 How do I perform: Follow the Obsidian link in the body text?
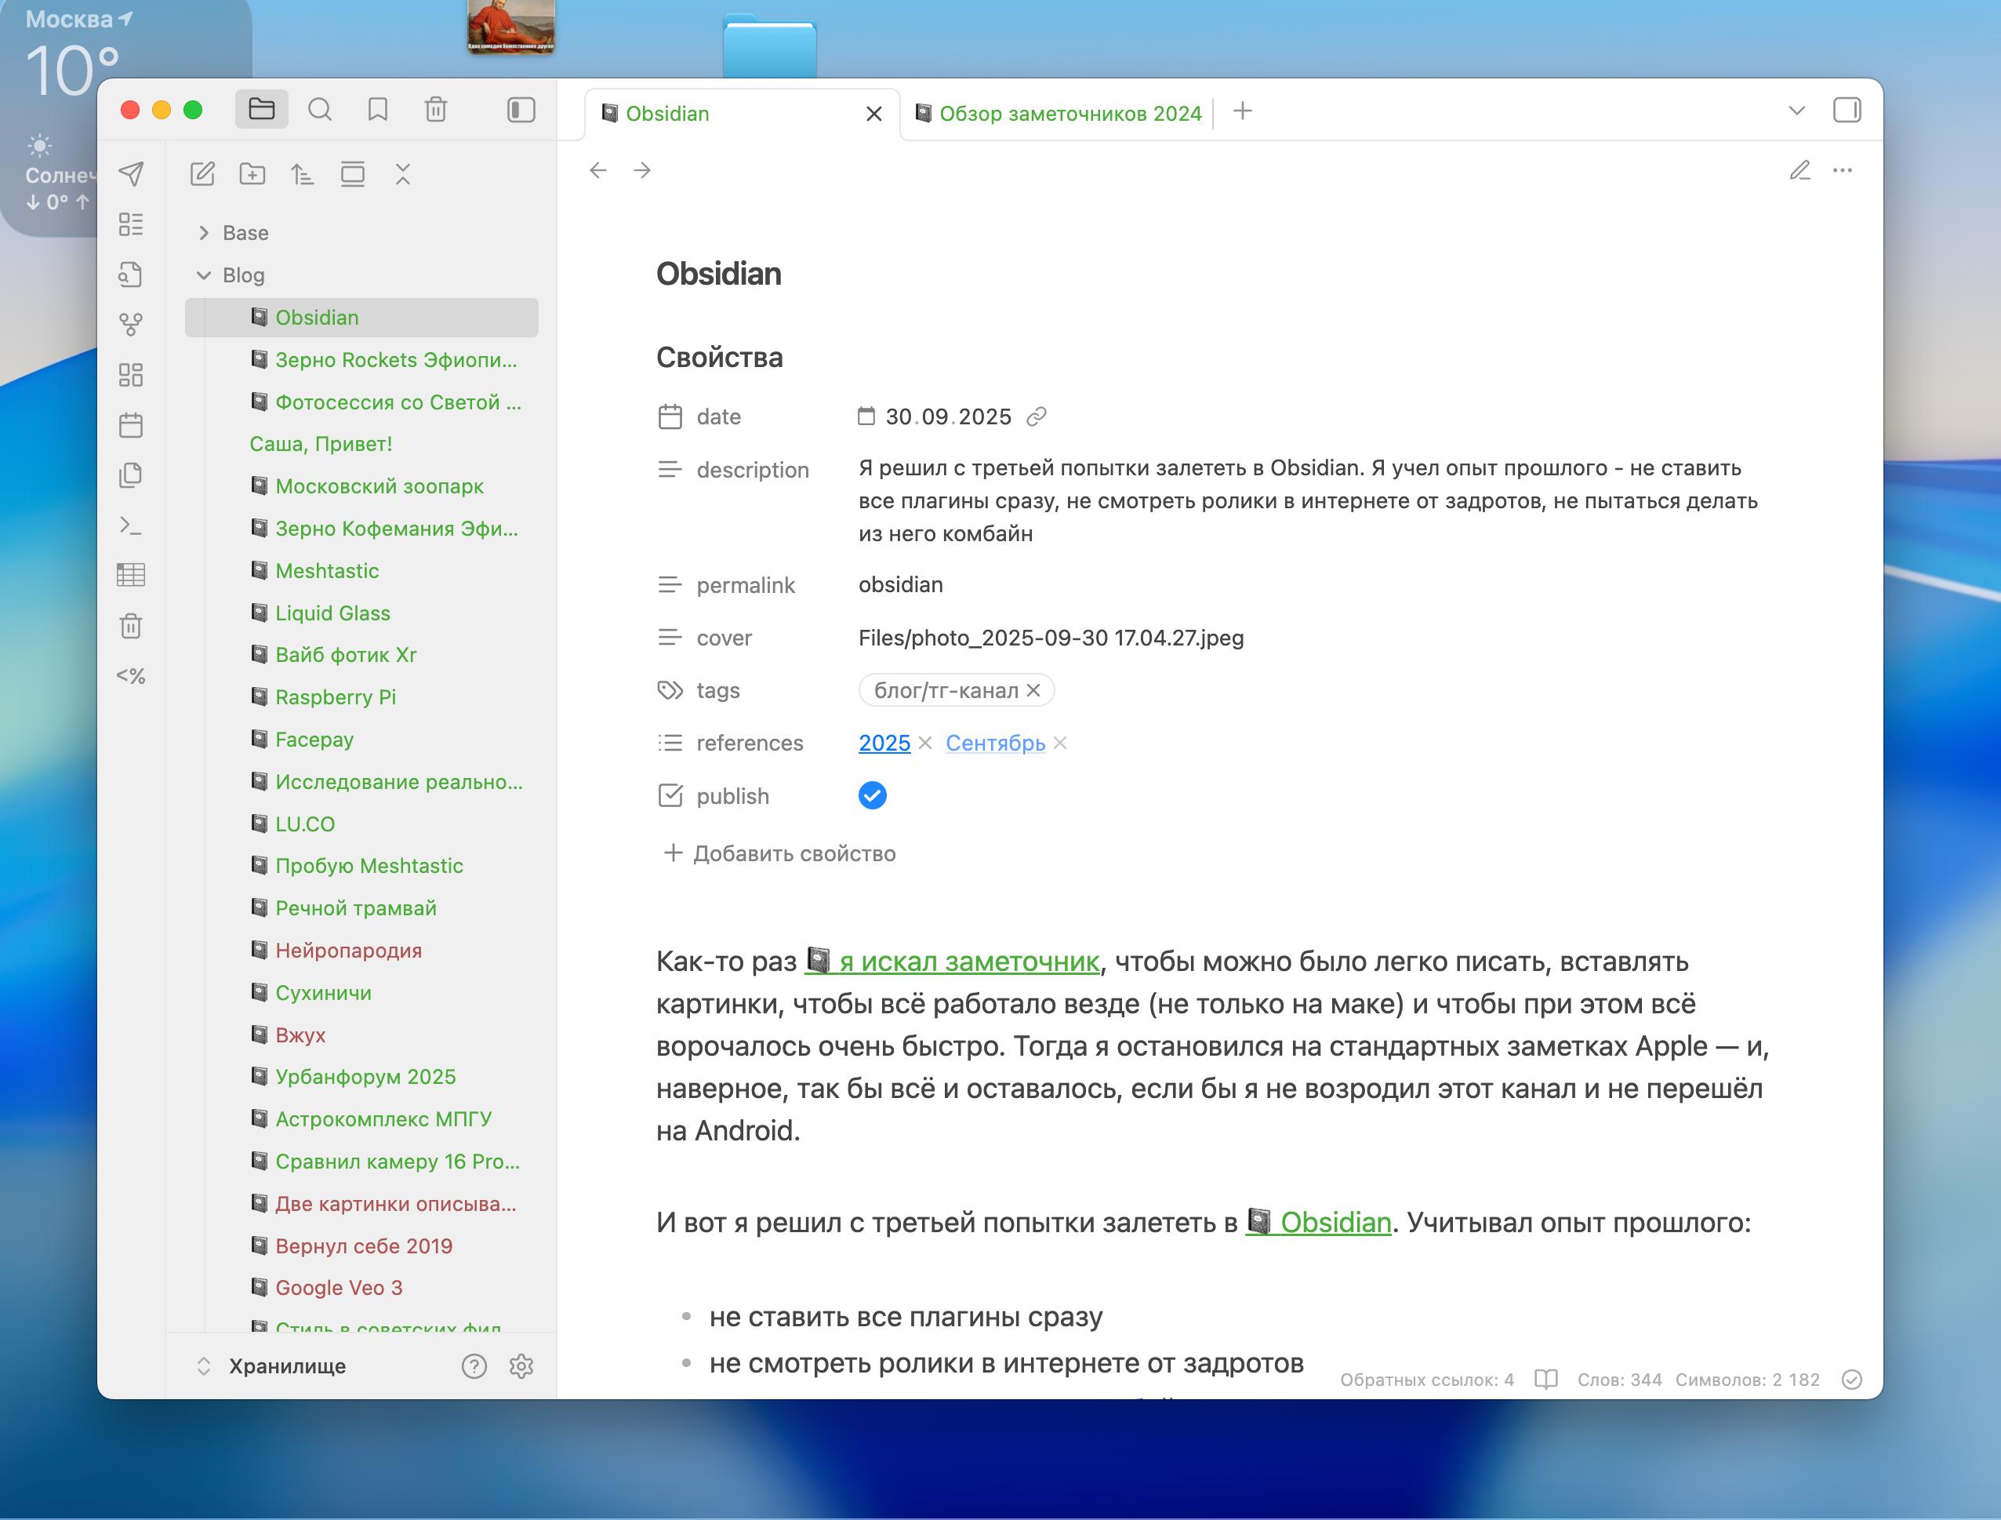[1319, 1222]
